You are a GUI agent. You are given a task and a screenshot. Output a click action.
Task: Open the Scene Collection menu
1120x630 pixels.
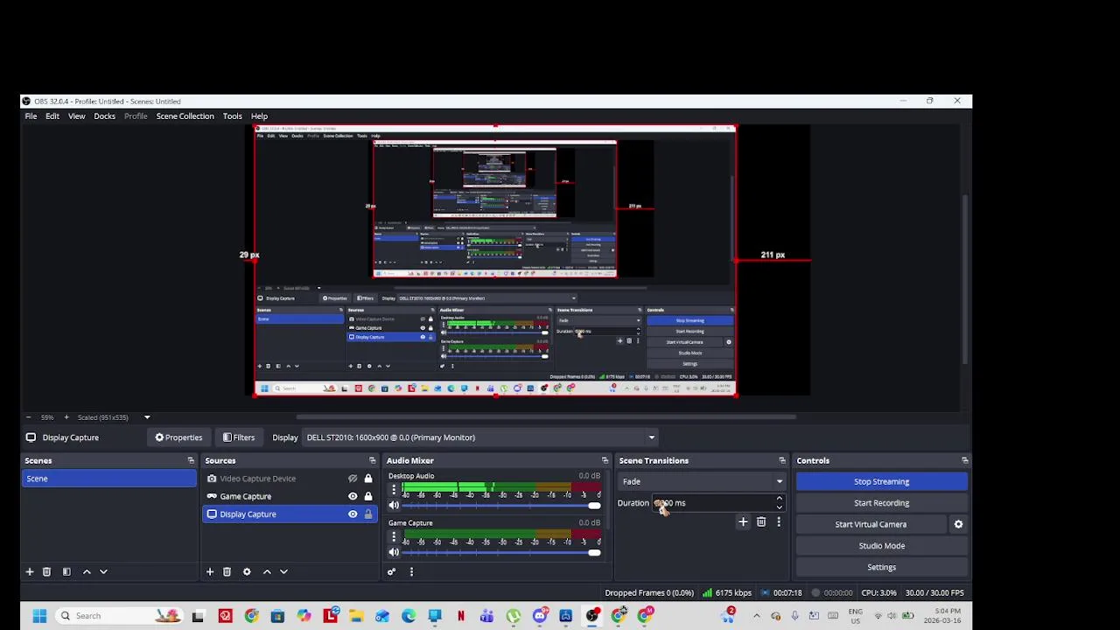click(x=185, y=116)
